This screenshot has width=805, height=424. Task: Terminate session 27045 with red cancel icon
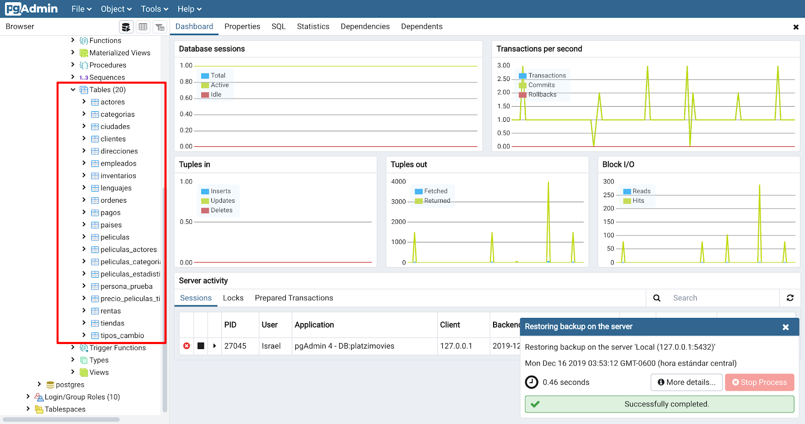click(x=187, y=346)
